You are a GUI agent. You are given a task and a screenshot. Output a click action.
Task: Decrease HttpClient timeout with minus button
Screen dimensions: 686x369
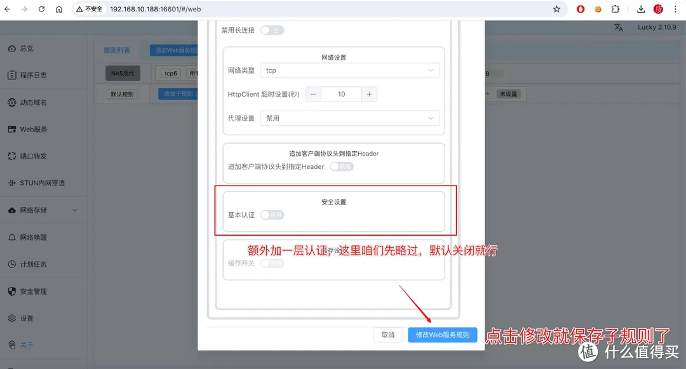click(x=313, y=95)
